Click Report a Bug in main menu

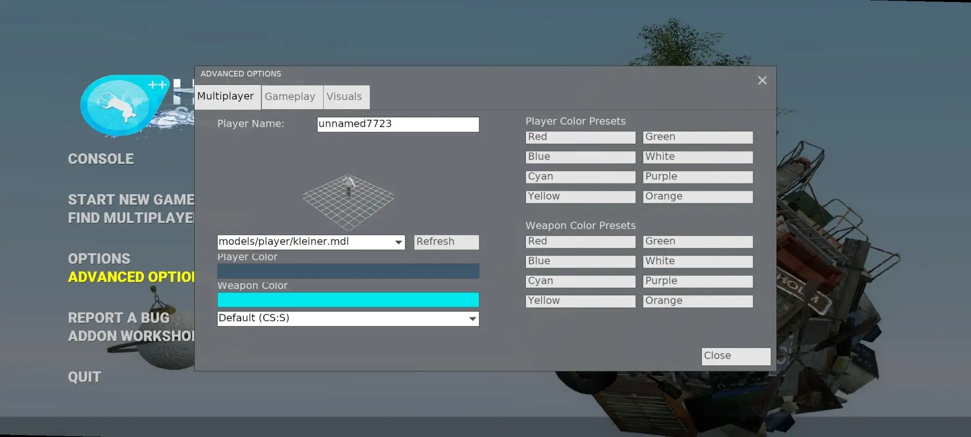(119, 318)
